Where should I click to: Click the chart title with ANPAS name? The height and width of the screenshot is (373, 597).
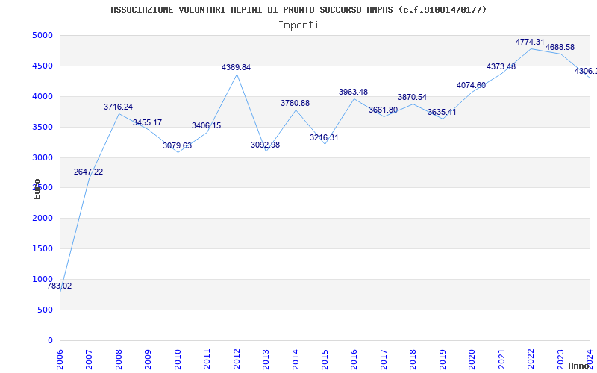[x=298, y=10]
